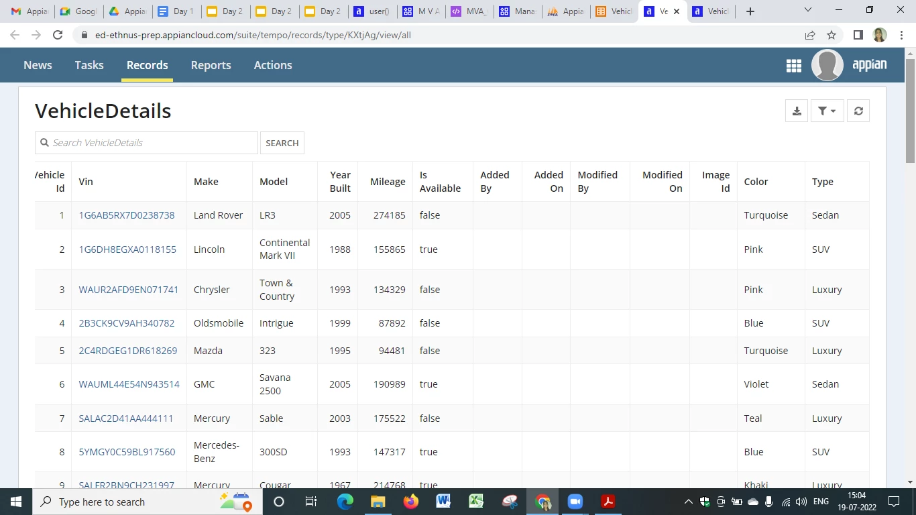This screenshot has width=916, height=515.
Task: Open Adobe Acrobat from taskbar
Action: coord(608,502)
